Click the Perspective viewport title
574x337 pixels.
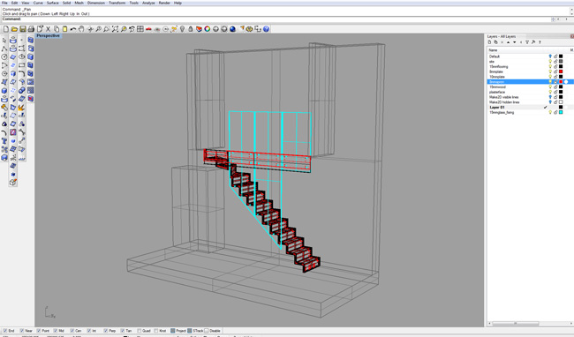[48, 36]
